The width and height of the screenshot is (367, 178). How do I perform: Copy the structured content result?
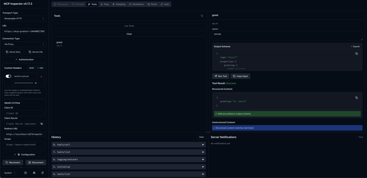357,98
